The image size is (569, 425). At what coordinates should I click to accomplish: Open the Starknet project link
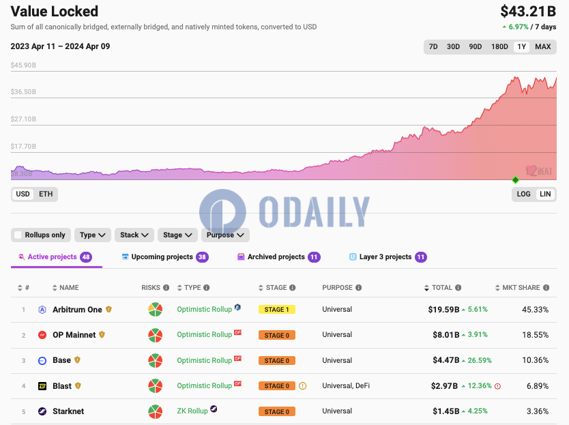click(68, 411)
